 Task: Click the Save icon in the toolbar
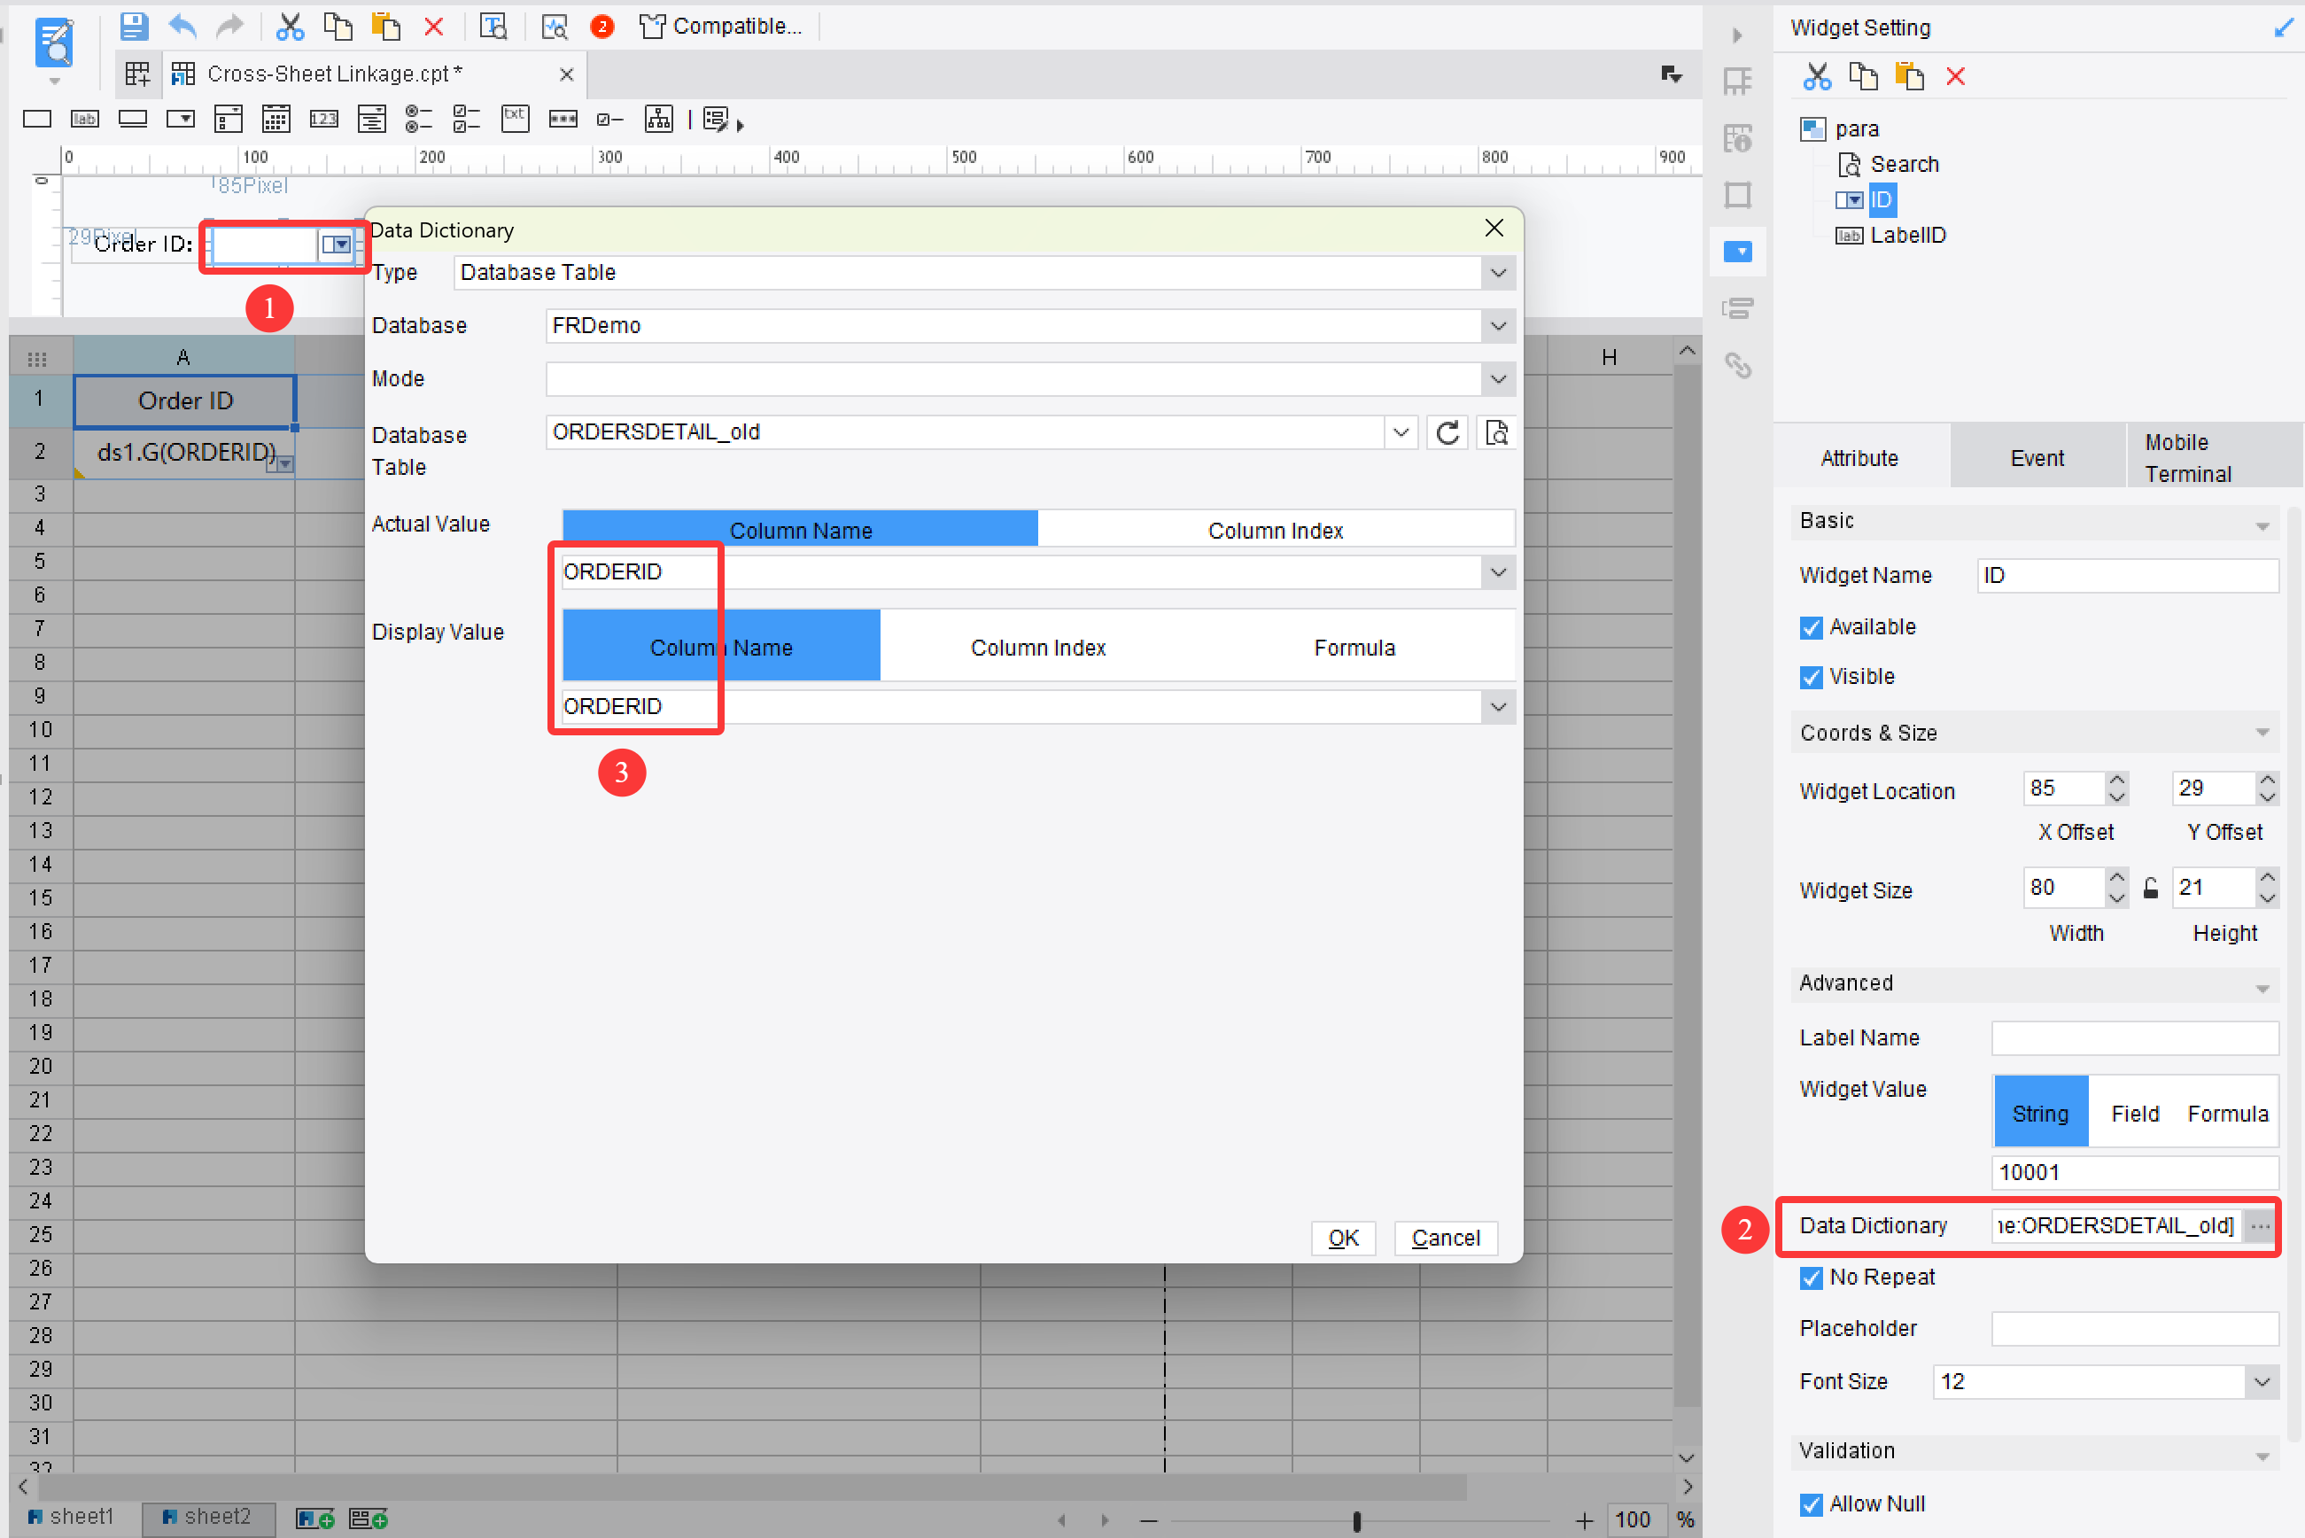pyautogui.click(x=135, y=27)
